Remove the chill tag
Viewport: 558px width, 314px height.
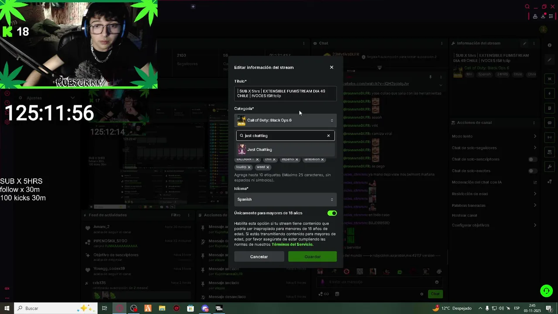coord(274,160)
